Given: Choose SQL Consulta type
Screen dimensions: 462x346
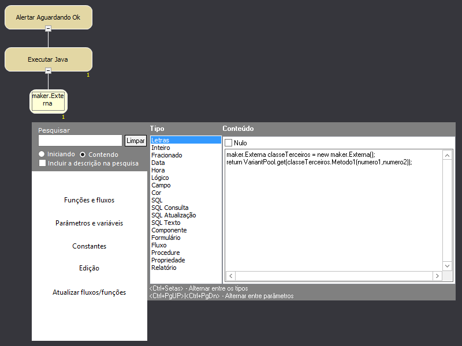Looking at the screenshot, I should pos(170,208).
